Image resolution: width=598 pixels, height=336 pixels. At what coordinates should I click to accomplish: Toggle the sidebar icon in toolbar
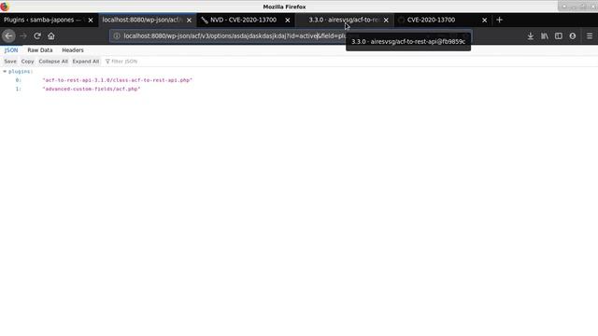click(x=559, y=35)
